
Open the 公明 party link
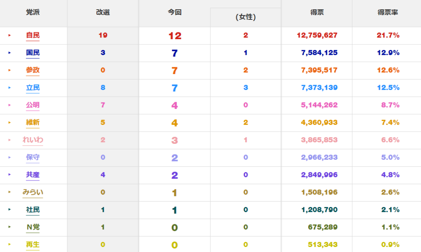point(33,105)
